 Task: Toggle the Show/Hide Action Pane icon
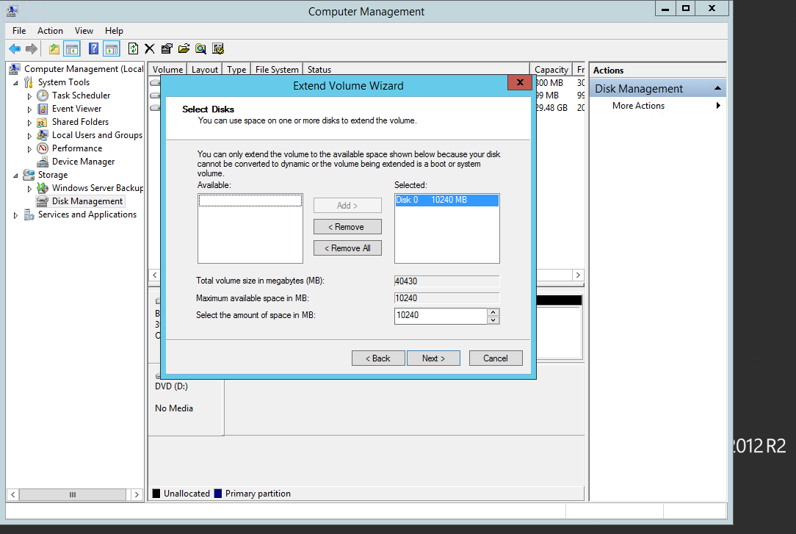pyautogui.click(x=111, y=48)
